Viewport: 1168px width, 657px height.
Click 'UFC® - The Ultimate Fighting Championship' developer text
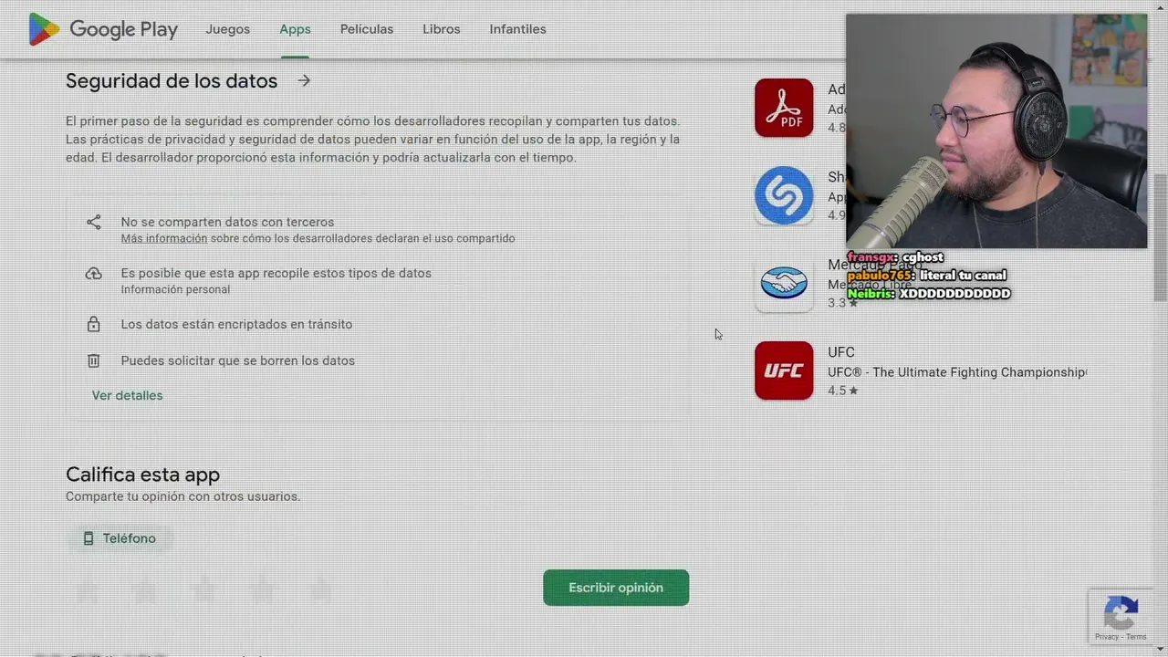(957, 372)
